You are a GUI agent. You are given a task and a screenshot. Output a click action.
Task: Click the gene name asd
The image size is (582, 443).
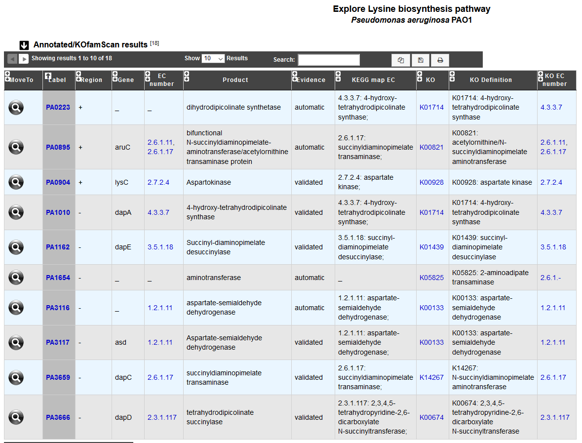point(120,342)
